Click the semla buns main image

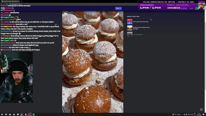pos(93,62)
